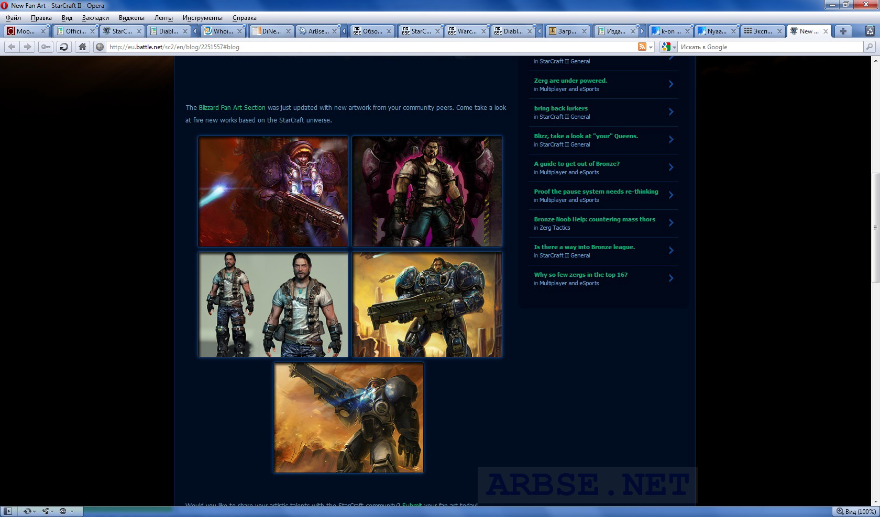Open the RSS feed dropdown arrow
Image resolution: width=880 pixels, height=517 pixels.
tap(651, 47)
